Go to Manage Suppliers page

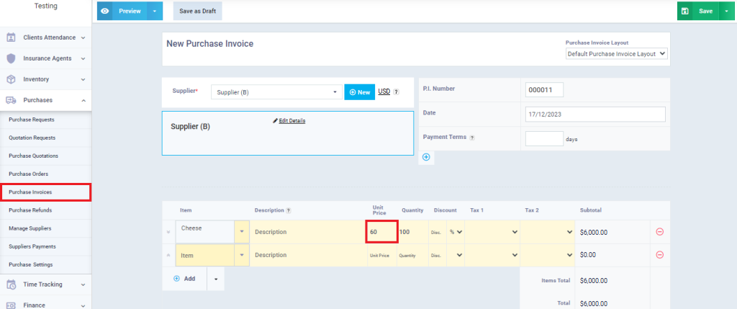(x=30, y=228)
